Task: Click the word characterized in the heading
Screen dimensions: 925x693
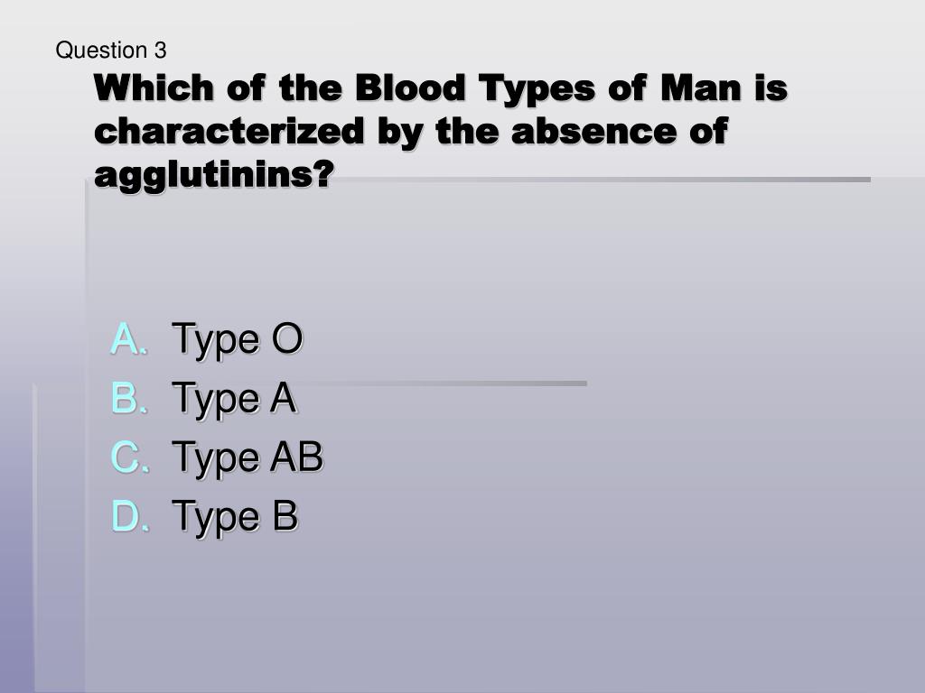Action: pyautogui.click(x=229, y=131)
